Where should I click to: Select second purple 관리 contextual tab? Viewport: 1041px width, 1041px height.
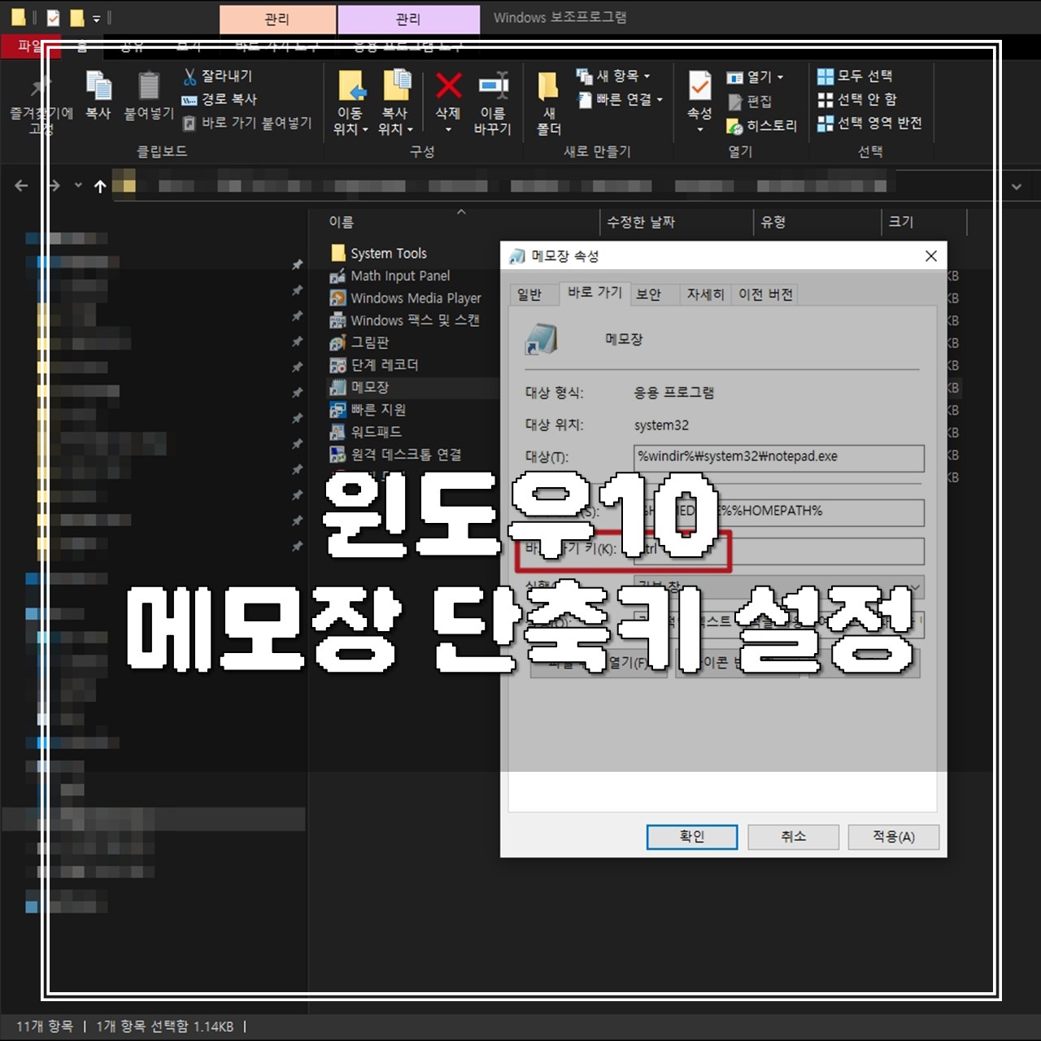click(x=408, y=19)
